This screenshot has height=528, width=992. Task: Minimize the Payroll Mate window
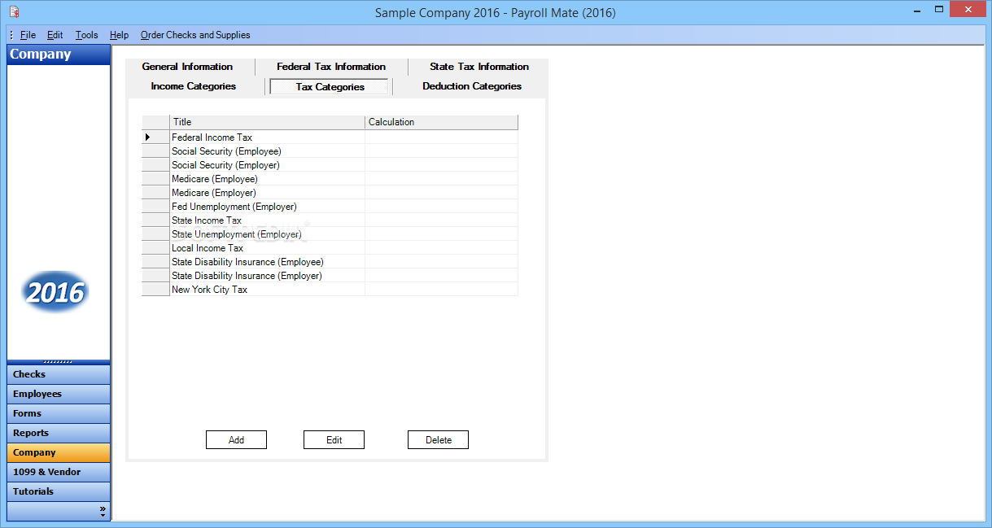click(x=916, y=10)
